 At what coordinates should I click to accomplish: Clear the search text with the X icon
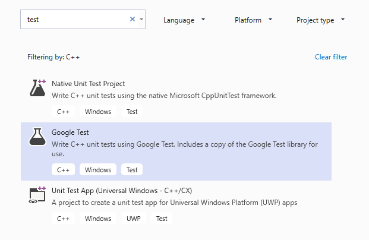133,20
